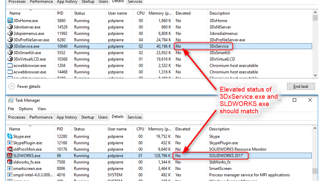Click Task Manager title bar icon
This screenshot has height=181, width=322.
pyautogui.click(x=11, y=100)
